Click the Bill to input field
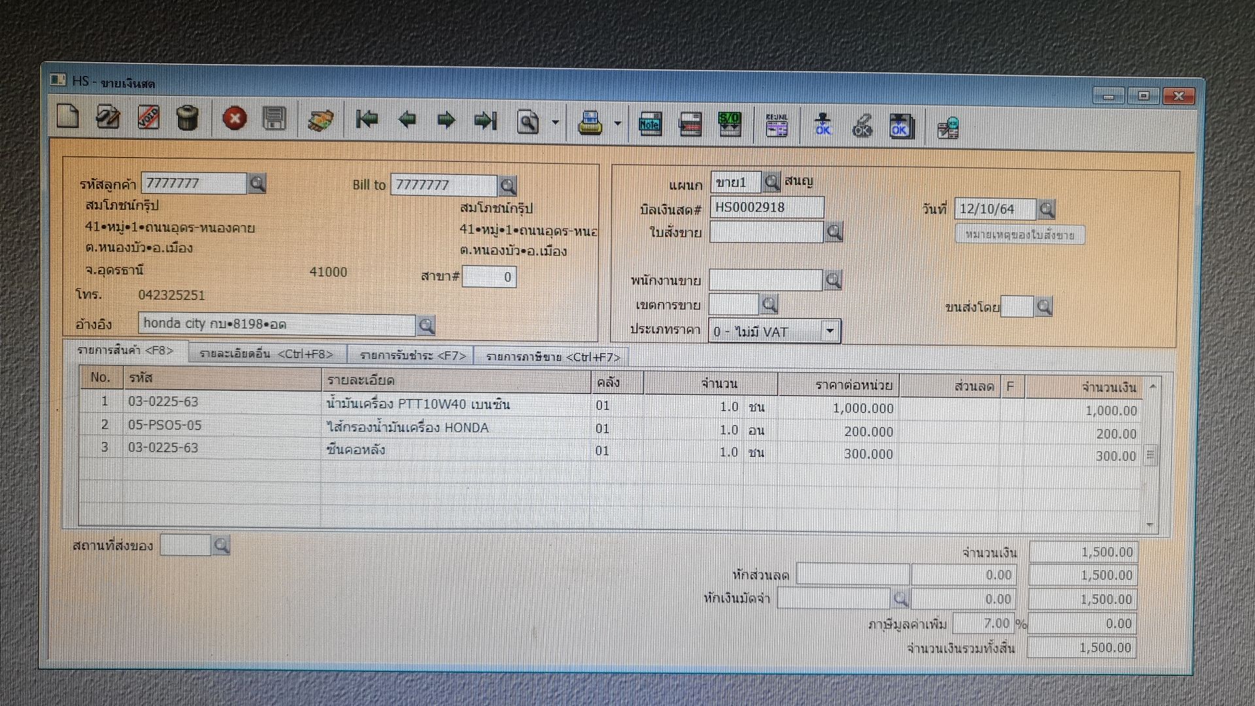 click(444, 185)
